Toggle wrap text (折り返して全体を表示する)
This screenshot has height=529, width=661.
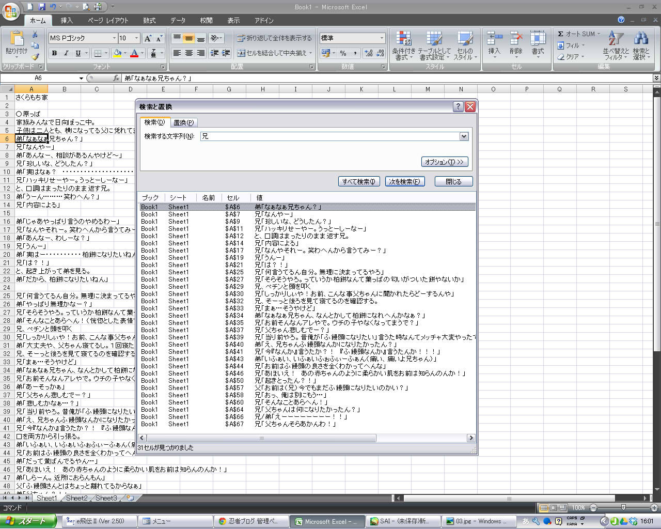tap(274, 38)
